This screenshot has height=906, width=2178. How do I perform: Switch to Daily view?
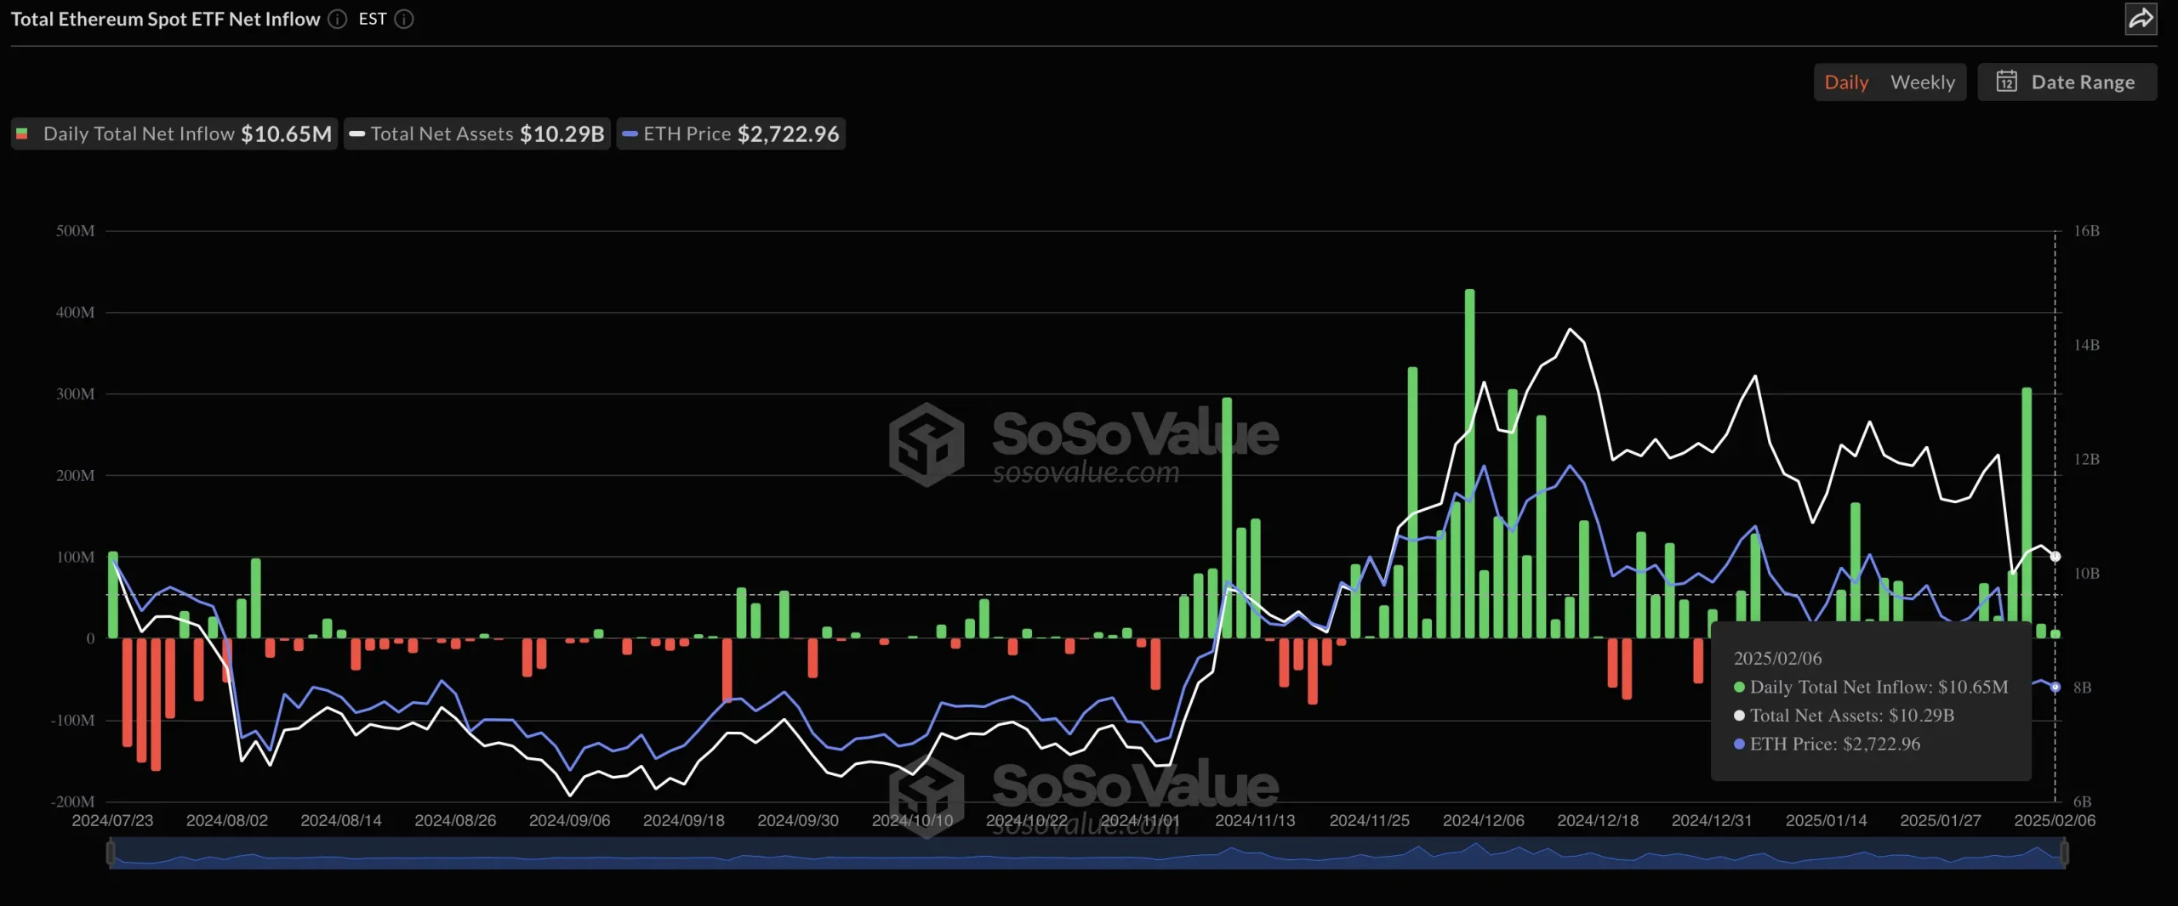pos(1846,82)
